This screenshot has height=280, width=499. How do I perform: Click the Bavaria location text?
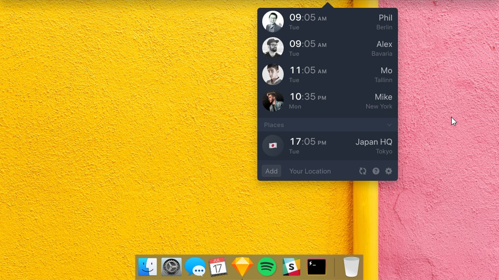(381, 54)
